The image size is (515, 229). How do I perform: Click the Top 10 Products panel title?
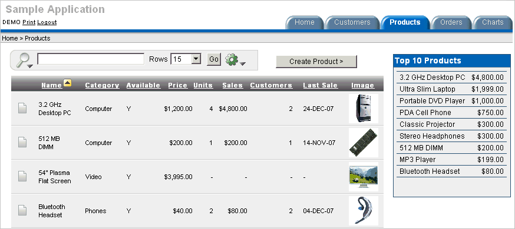[x=428, y=60]
